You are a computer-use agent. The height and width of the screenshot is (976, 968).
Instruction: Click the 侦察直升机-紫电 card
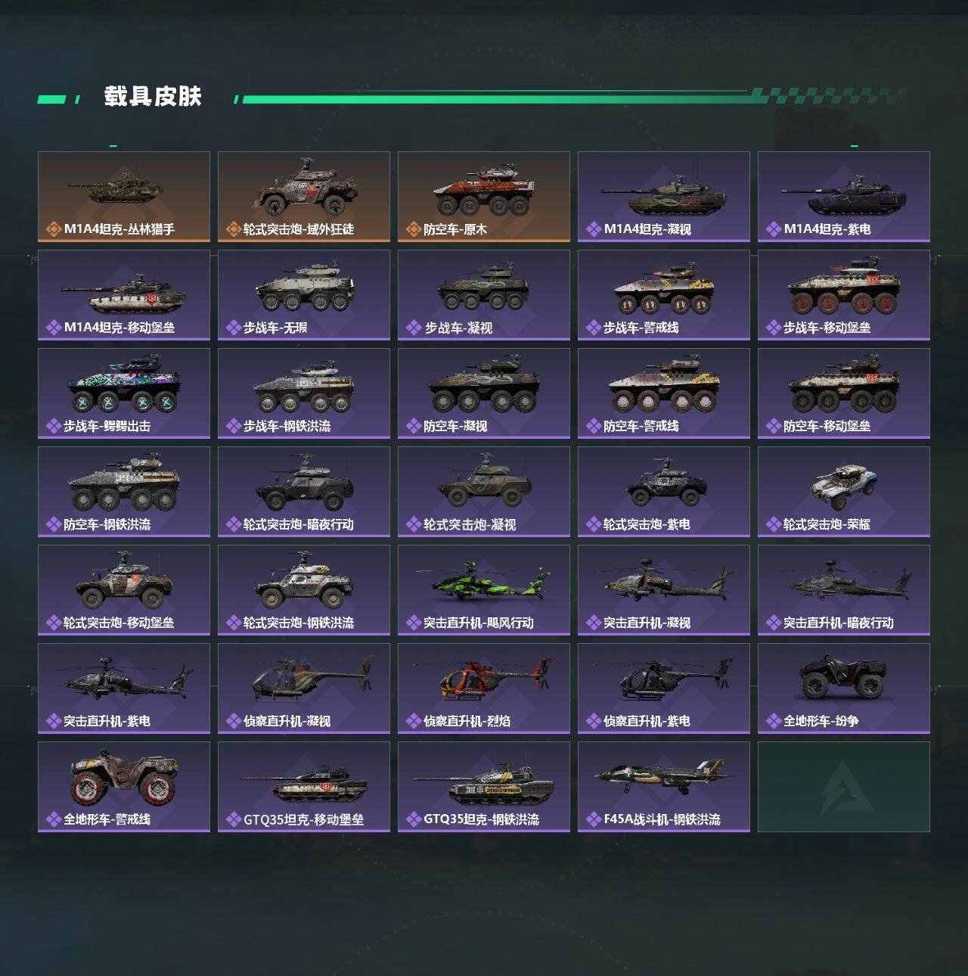click(664, 688)
